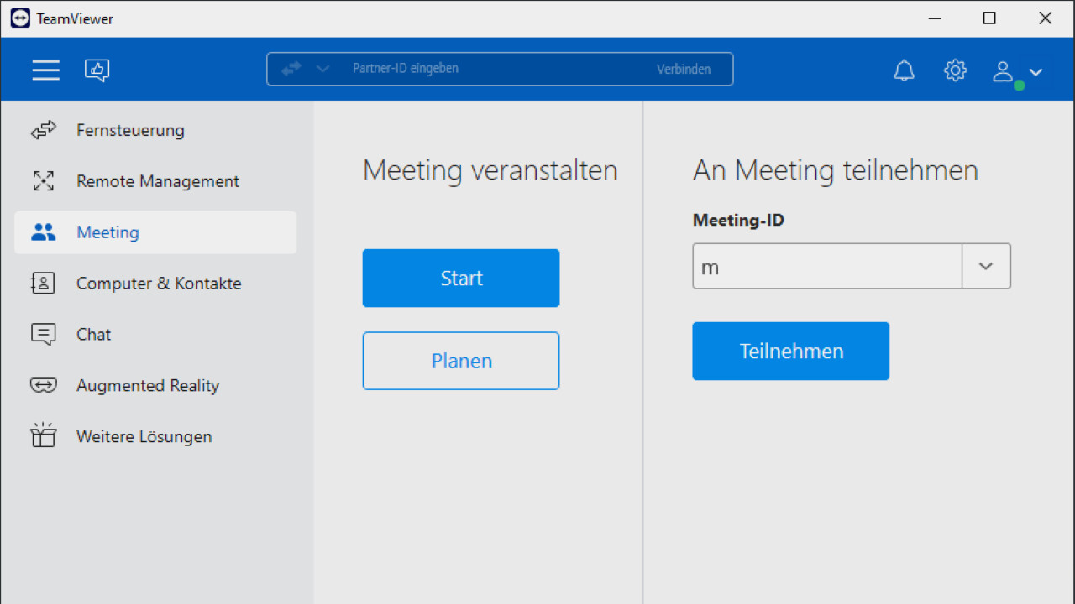1075x604 pixels.
Task: Click the Planen button
Action: pyautogui.click(x=461, y=361)
